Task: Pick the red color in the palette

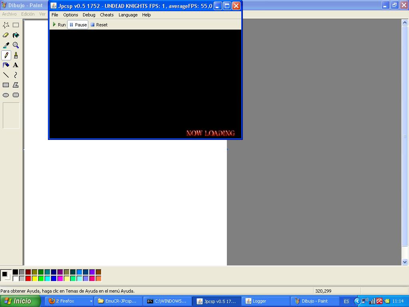Action: [x=28, y=278]
